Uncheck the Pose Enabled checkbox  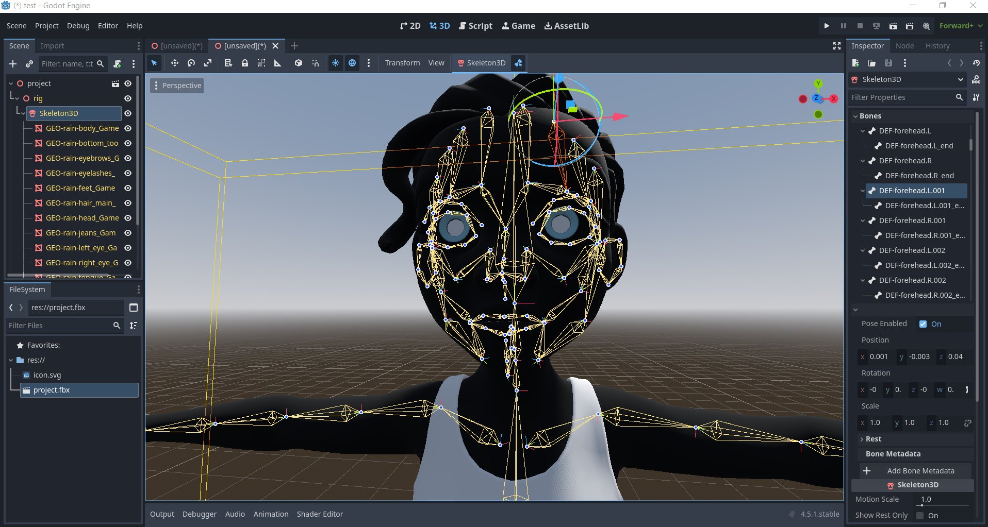coord(923,324)
